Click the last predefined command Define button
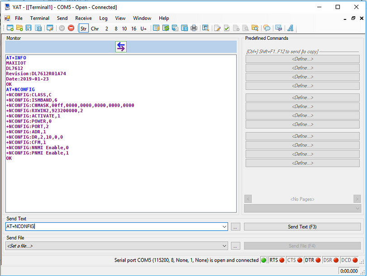Image resolution: width=367 pixels, height=276 pixels. point(302,163)
